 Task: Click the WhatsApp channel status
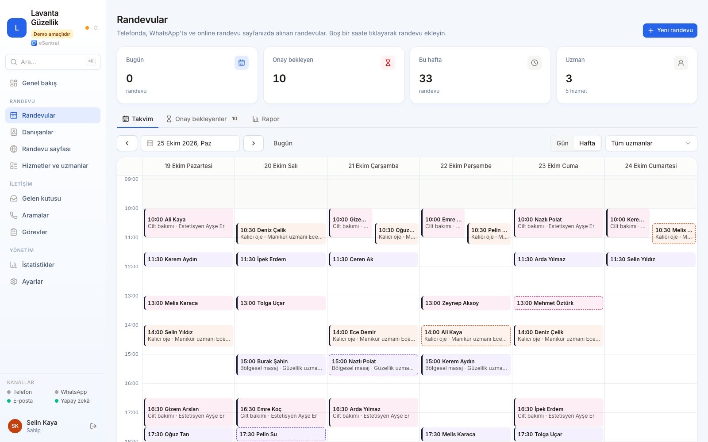pyautogui.click(x=71, y=392)
